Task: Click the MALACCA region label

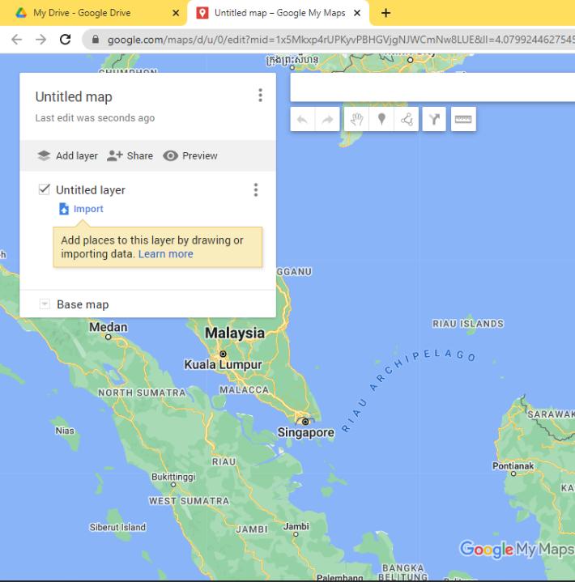Action: click(x=244, y=389)
